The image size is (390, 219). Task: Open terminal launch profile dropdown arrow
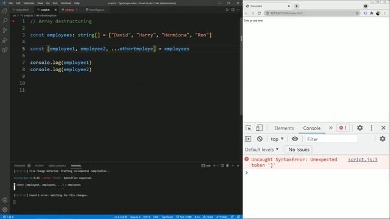218,165
